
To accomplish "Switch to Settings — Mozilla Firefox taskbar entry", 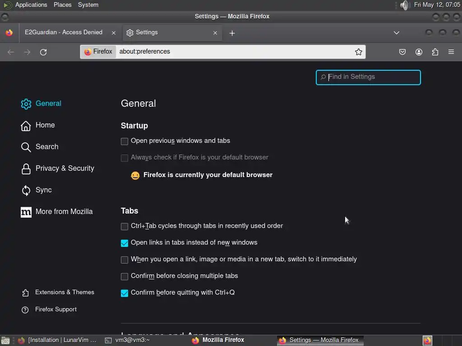I will point(320,340).
